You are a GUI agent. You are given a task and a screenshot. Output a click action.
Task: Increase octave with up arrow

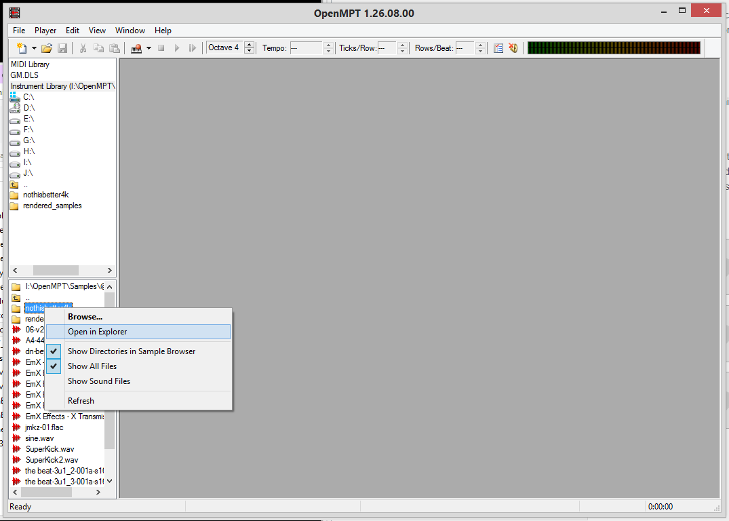pyautogui.click(x=249, y=45)
